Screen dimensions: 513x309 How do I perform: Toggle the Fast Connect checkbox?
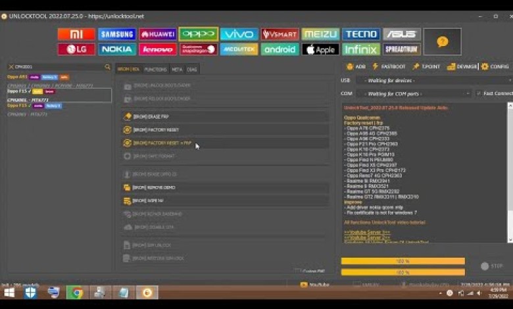tap(479, 93)
